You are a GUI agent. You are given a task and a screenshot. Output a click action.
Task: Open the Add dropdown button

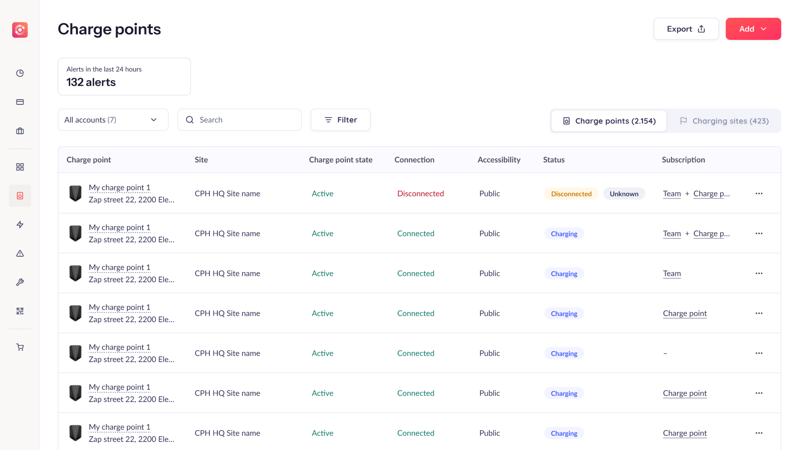pyautogui.click(x=753, y=29)
